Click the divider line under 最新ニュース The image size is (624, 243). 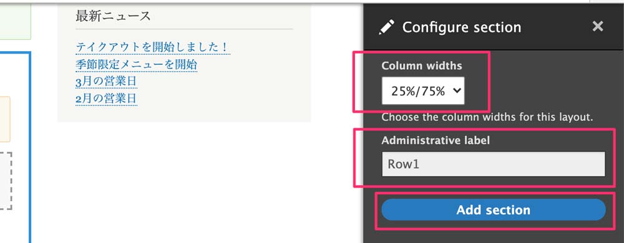point(184,29)
